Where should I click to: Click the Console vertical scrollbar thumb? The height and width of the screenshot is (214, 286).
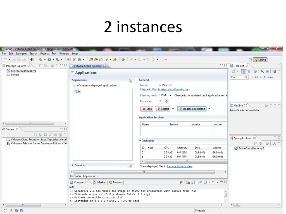226,195
